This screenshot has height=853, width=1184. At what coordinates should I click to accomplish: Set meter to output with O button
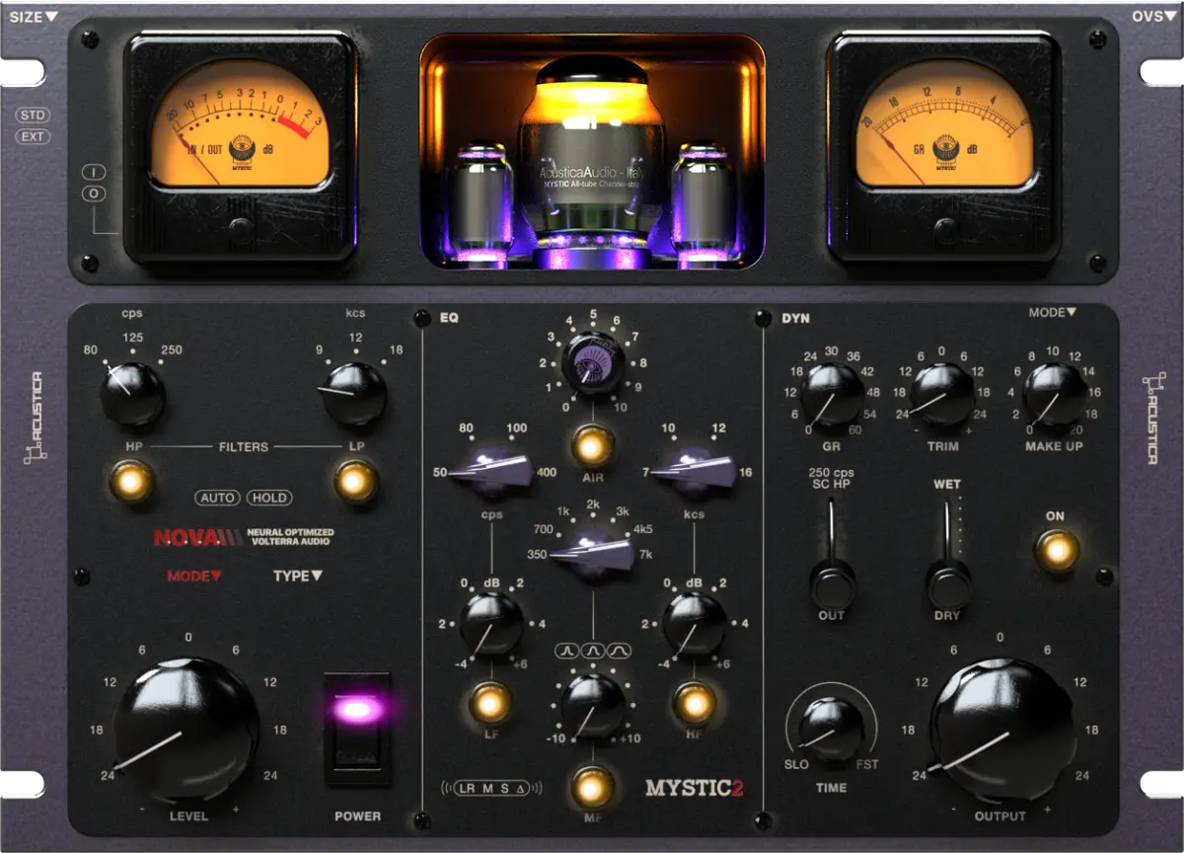(x=95, y=194)
